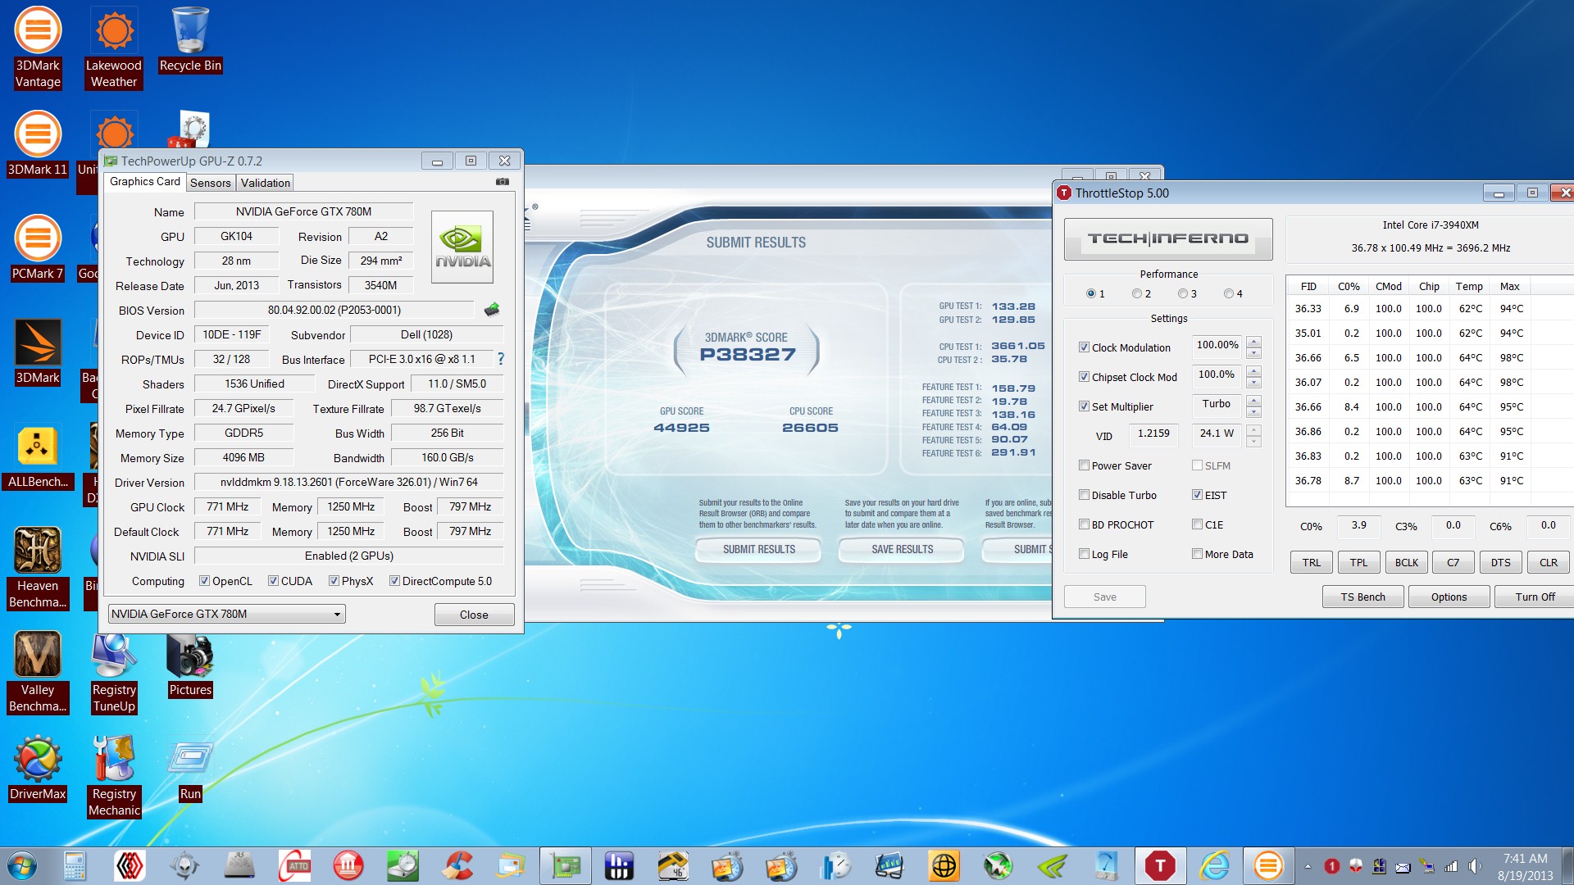Click the TRL button in ThrottleStop
The image size is (1574, 885).
(x=1312, y=562)
